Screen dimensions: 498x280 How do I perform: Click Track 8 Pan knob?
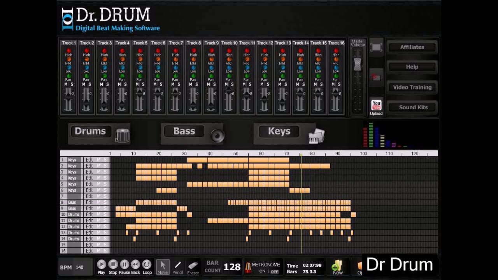(x=193, y=75)
